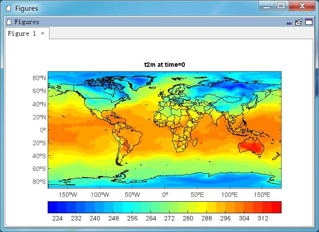The image size is (319, 232).
Task: Minimize the outer Figures window
Action: tap(267, 6)
